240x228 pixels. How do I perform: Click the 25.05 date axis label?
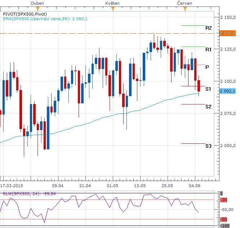[167, 186]
